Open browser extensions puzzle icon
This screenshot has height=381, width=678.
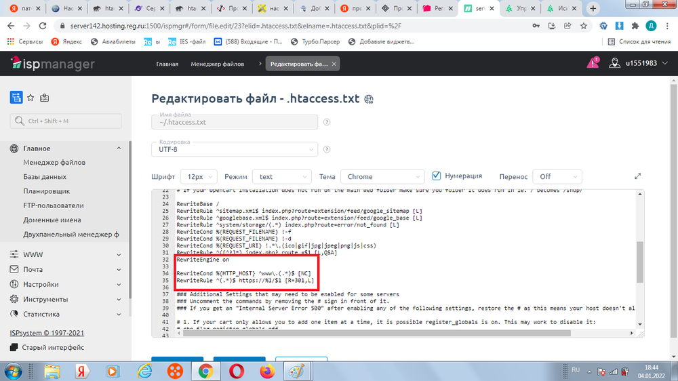tap(635, 26)
